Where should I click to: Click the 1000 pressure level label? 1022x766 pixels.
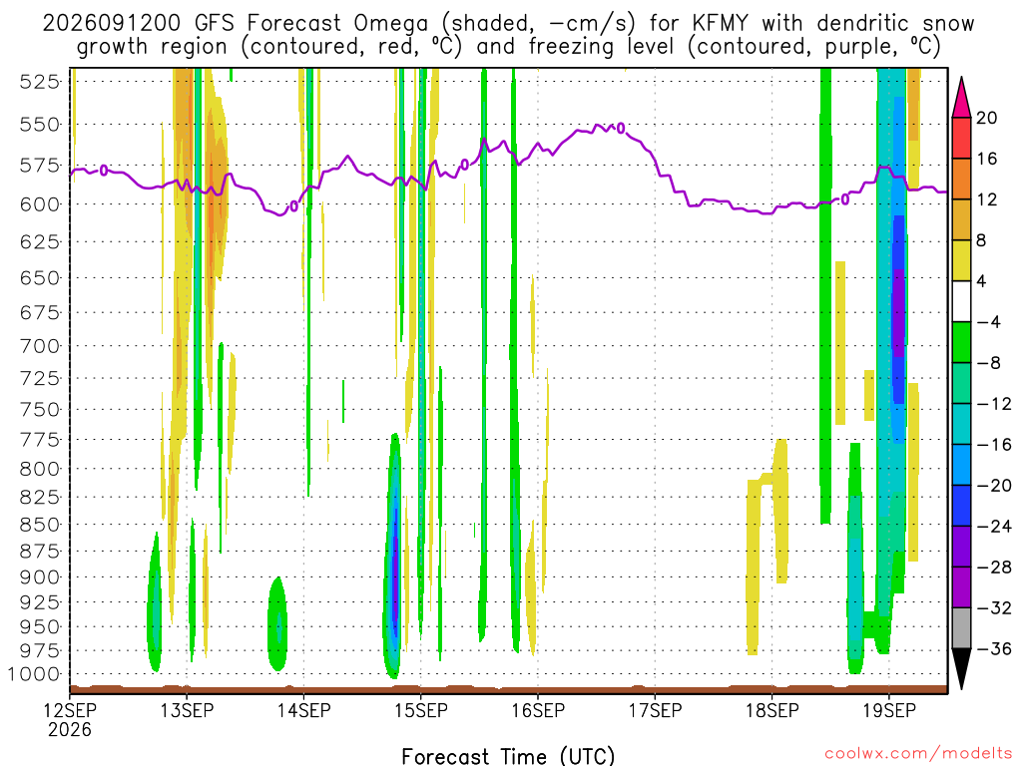point(34,674)
